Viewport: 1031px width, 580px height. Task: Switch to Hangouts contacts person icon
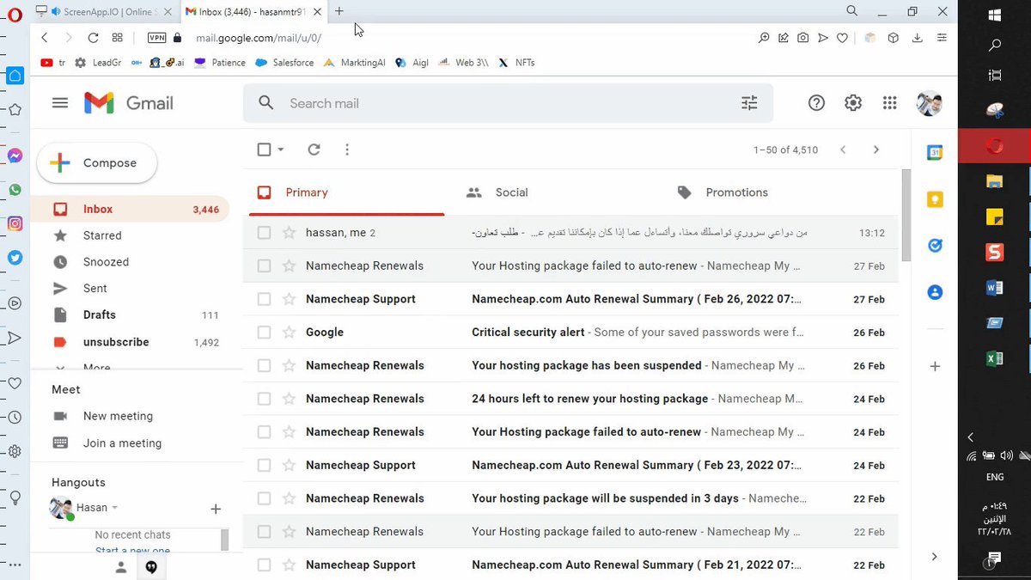(x=121, y=567)
